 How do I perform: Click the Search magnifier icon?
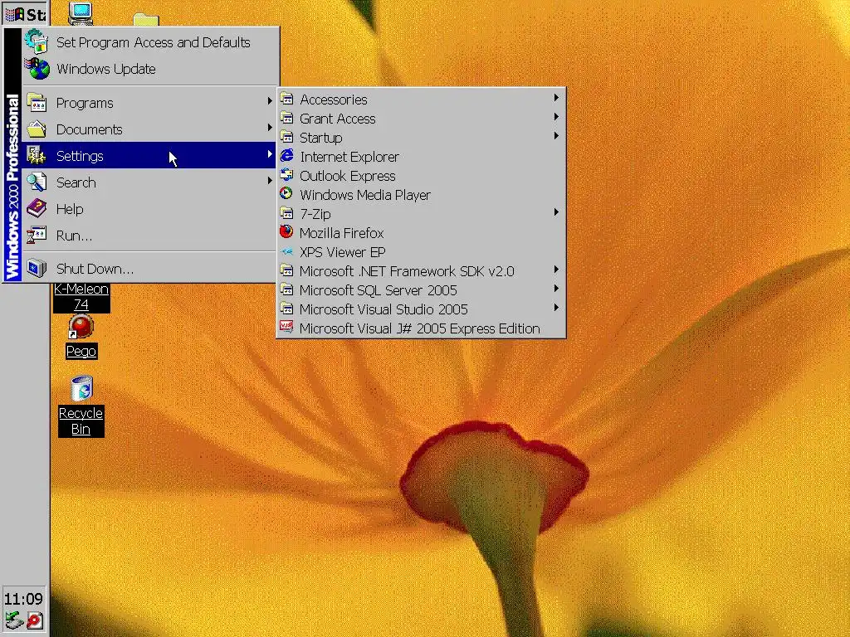(x=37, y=182)
